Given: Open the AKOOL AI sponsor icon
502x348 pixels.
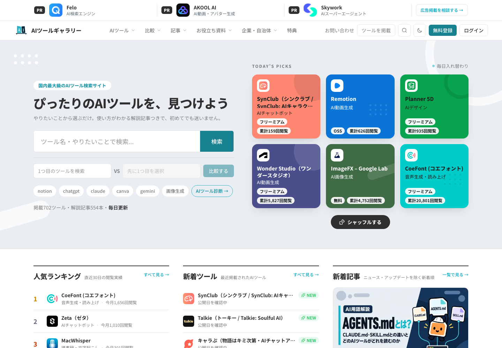Looking at the screenshot, I should tap(183, 10).
